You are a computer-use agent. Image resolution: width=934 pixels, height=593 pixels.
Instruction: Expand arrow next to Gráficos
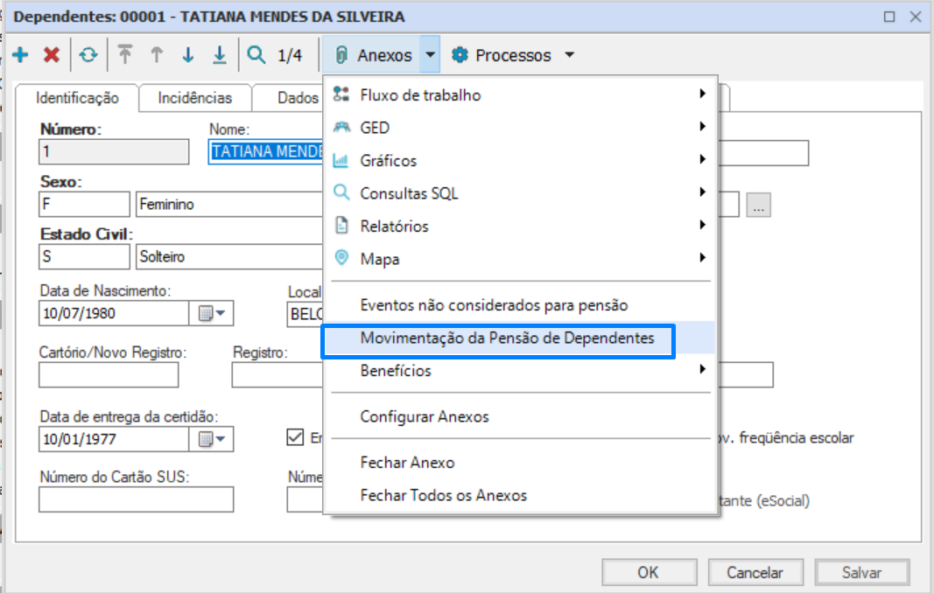click(x=703, y=159)
